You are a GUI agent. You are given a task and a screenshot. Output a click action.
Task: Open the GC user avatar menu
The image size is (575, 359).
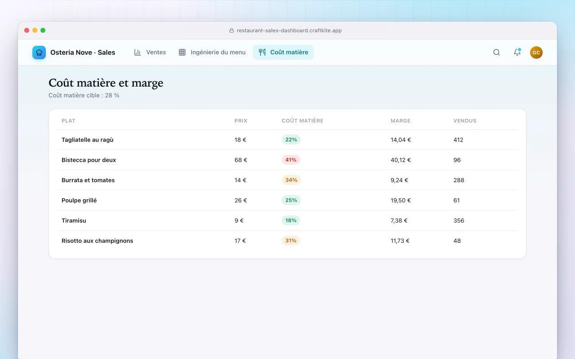[x=536, y=53]
